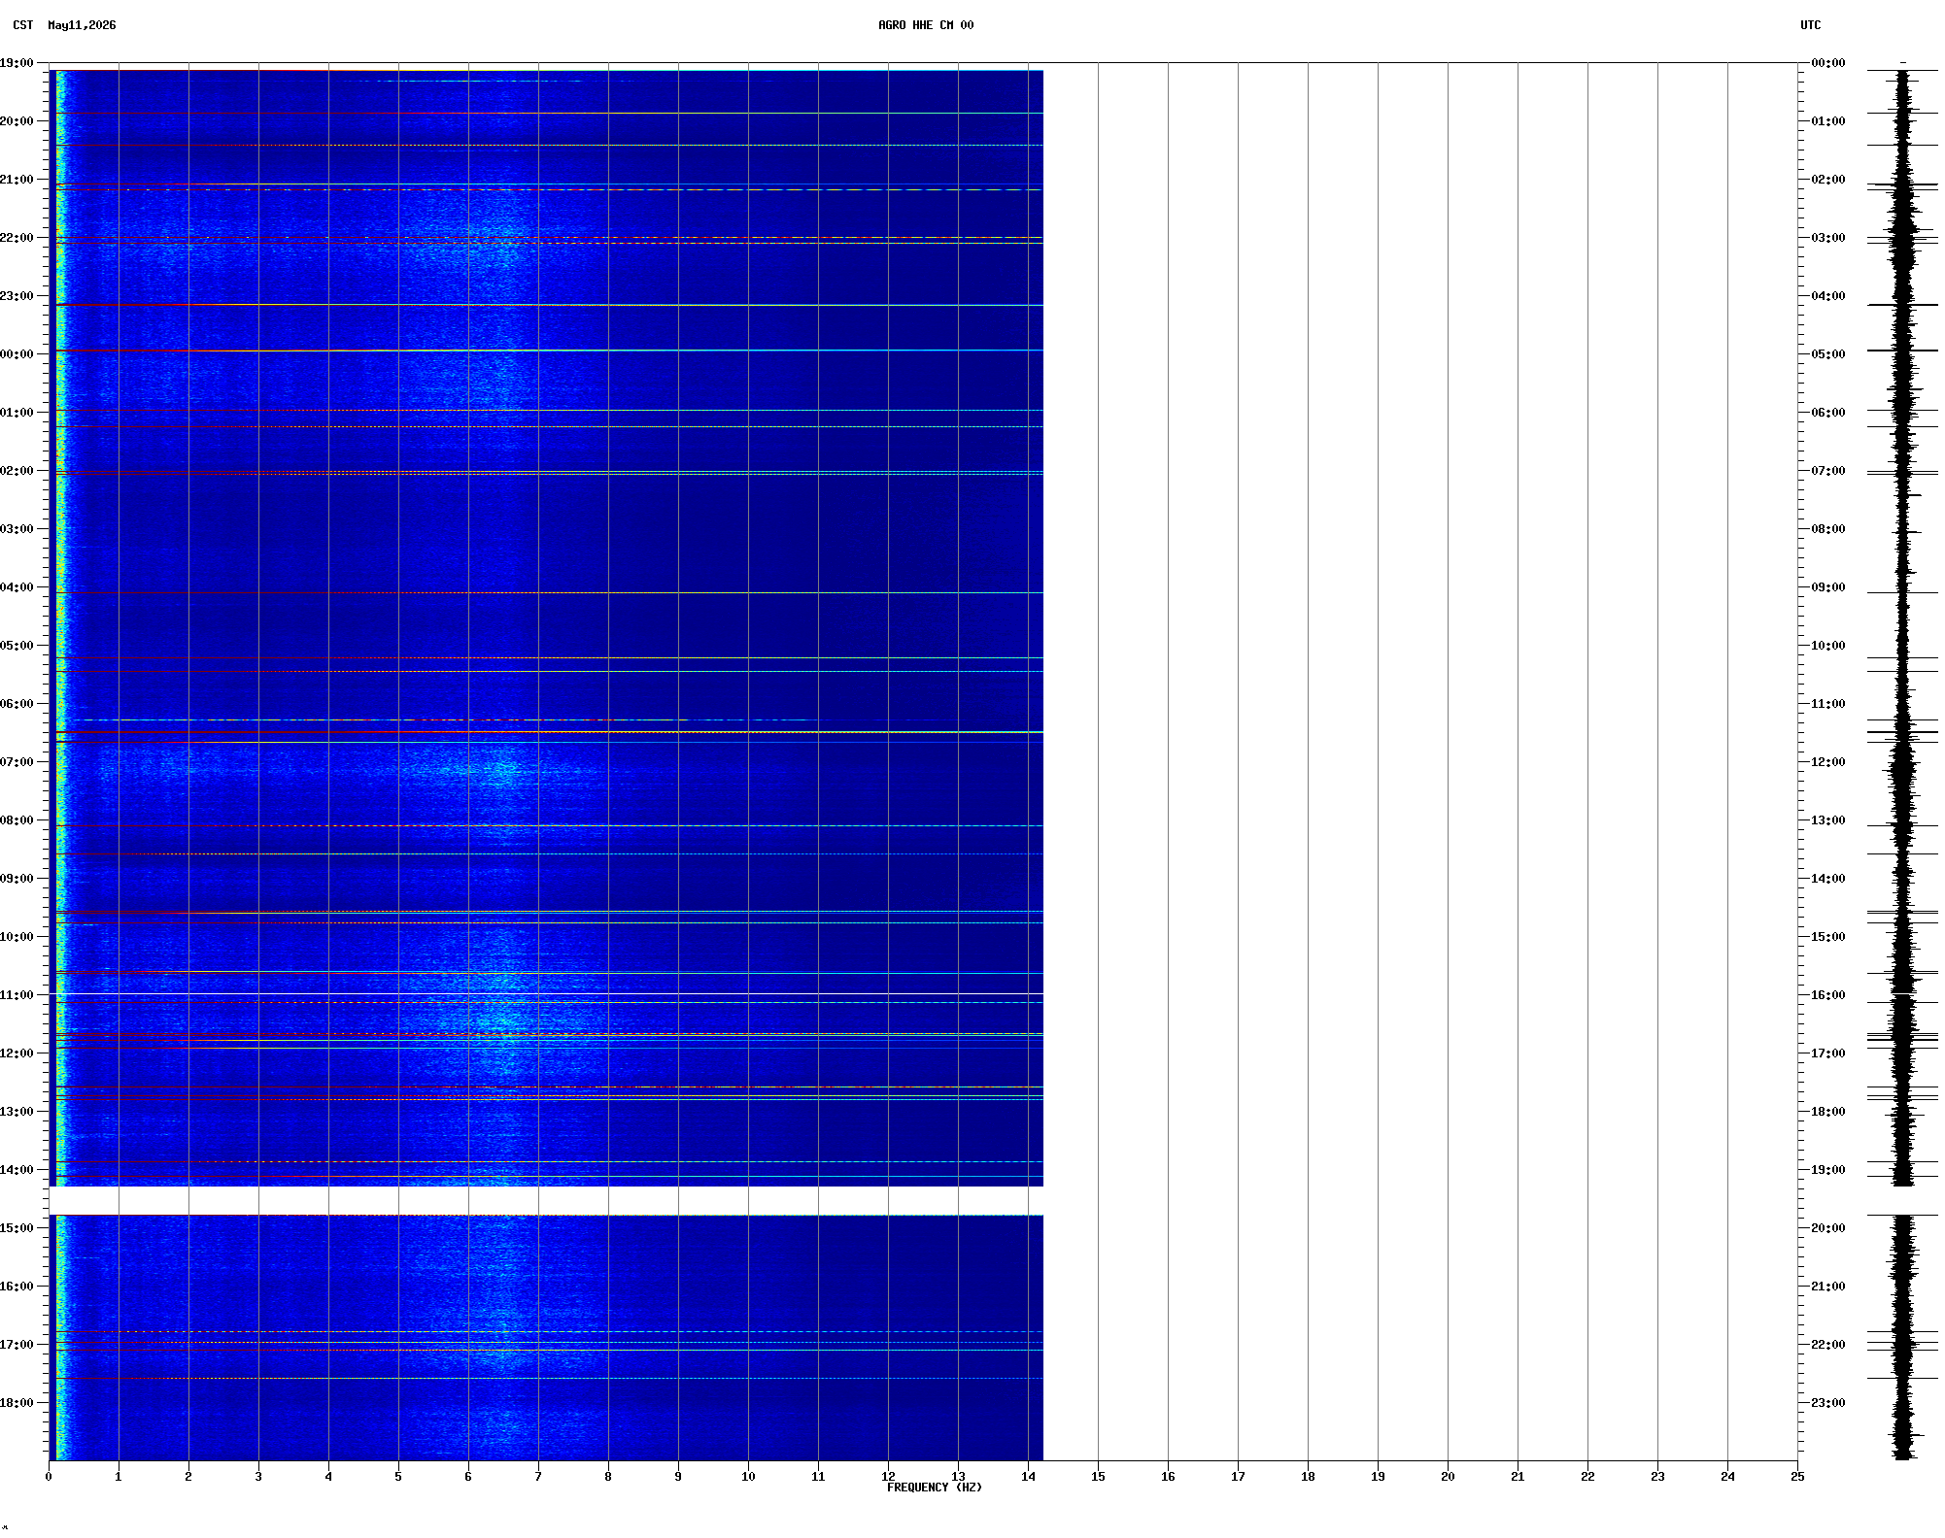The height and width of the screenshot is (1538, 1945).
Task: Click the FREQUENCY (HZ) axis label
Action: (934, 1488)
